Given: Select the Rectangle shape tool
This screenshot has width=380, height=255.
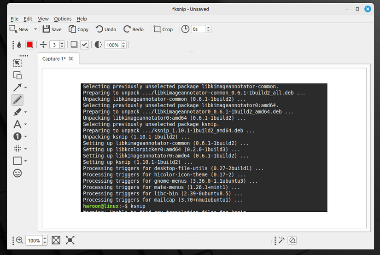Looking at the screenshot, I should point(17,161).
